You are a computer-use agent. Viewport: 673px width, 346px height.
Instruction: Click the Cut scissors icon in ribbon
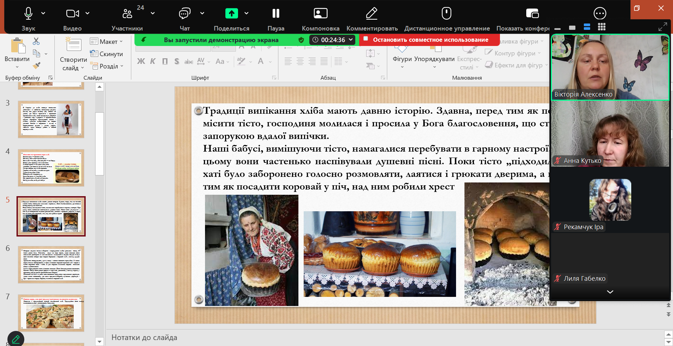click(x=36, y=41)
